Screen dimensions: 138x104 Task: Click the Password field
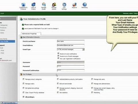71,66
